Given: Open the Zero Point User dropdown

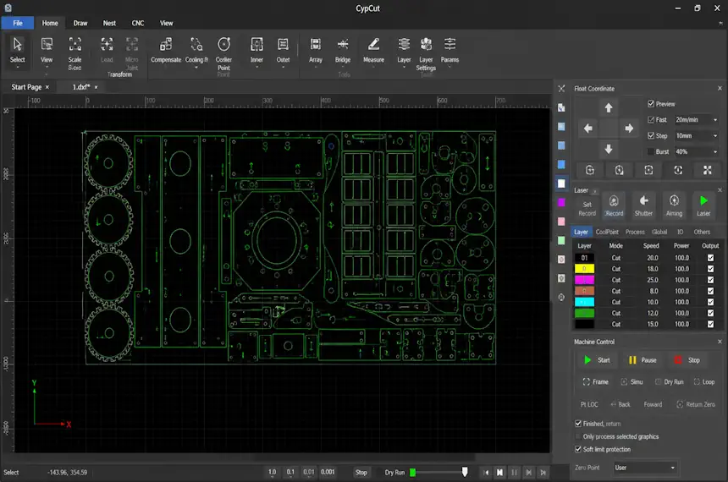Looking at the screenshot, I should (x=644, y=468).
